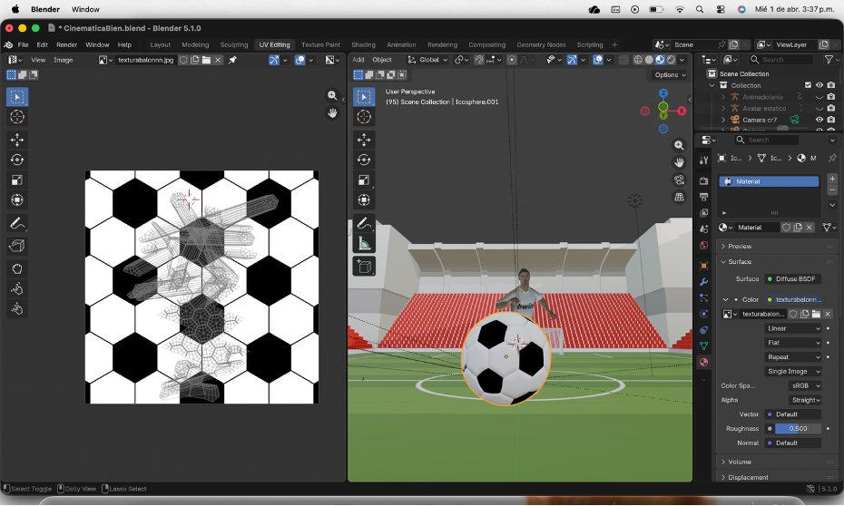Screen dimensions: 844x506
Task: Open the Render menu
Action: tap(67, 44)
